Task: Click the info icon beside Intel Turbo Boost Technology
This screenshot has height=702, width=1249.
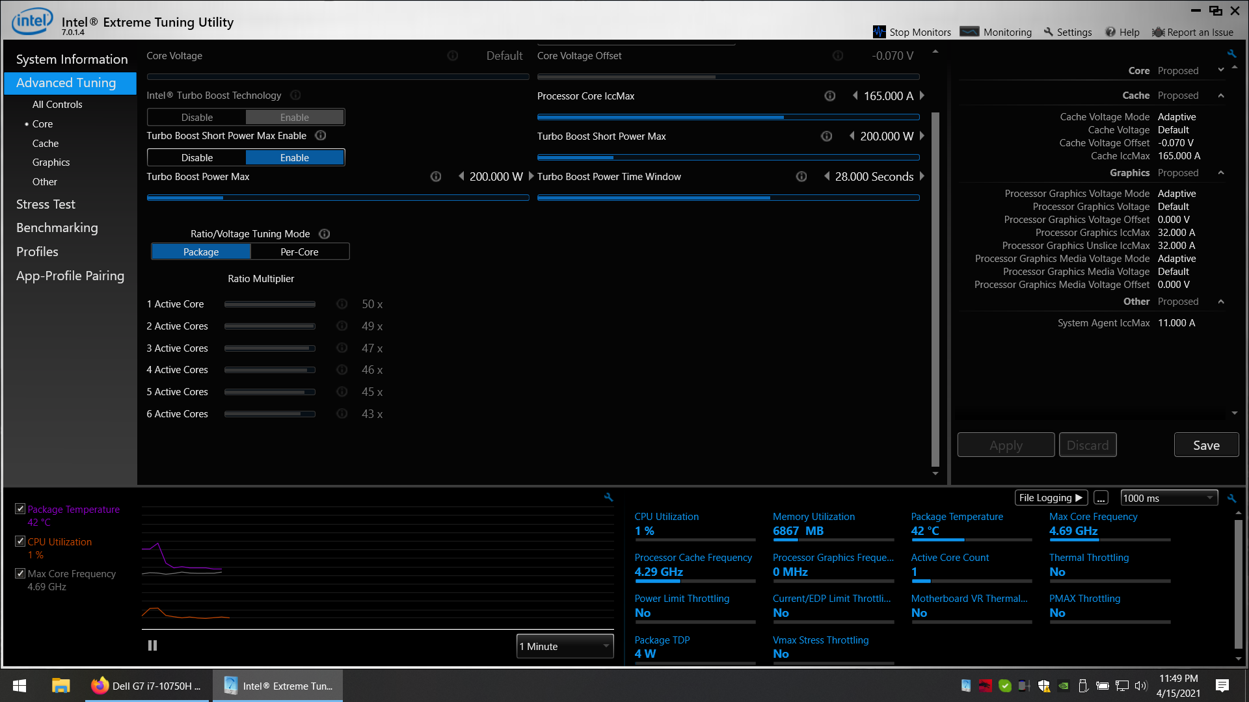Action: click(295, 95)
